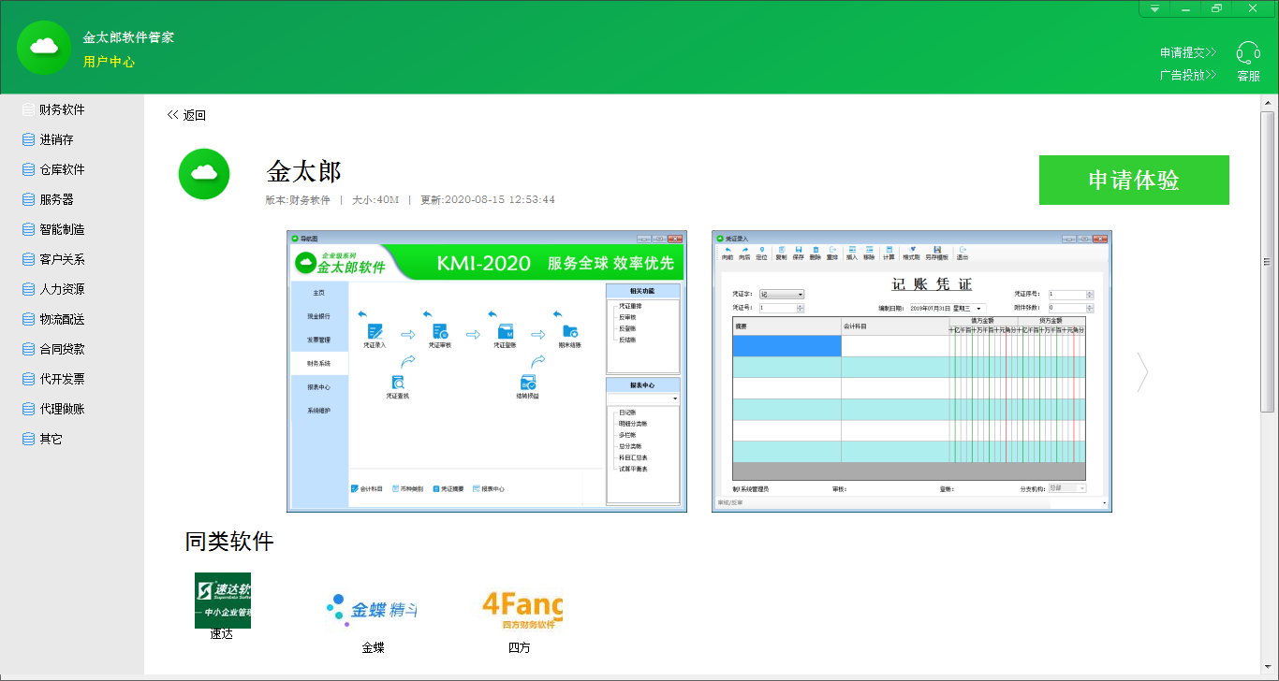Open the 记账凭证 voucher screenshot thumbnail
1279x681 pixels.
912,370
